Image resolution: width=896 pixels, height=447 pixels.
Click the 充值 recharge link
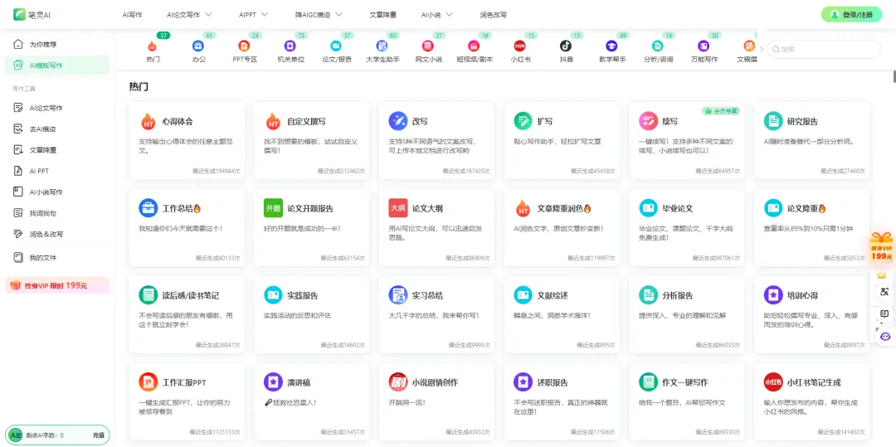point(98,435)
